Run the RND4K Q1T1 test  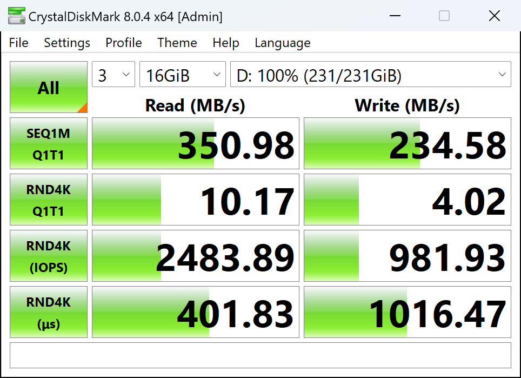pos(49,200)
